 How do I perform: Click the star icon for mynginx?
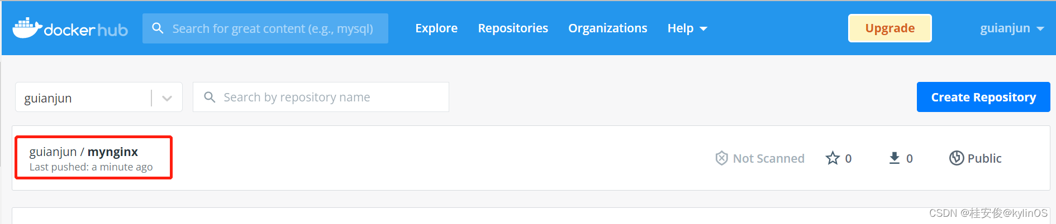833,158
